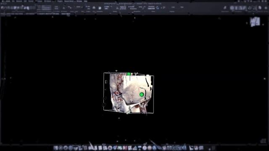Screen dimensions: 269x151
Task: Click the circular arrow reset icon in toolbar
Action: [x=250, y=8]
